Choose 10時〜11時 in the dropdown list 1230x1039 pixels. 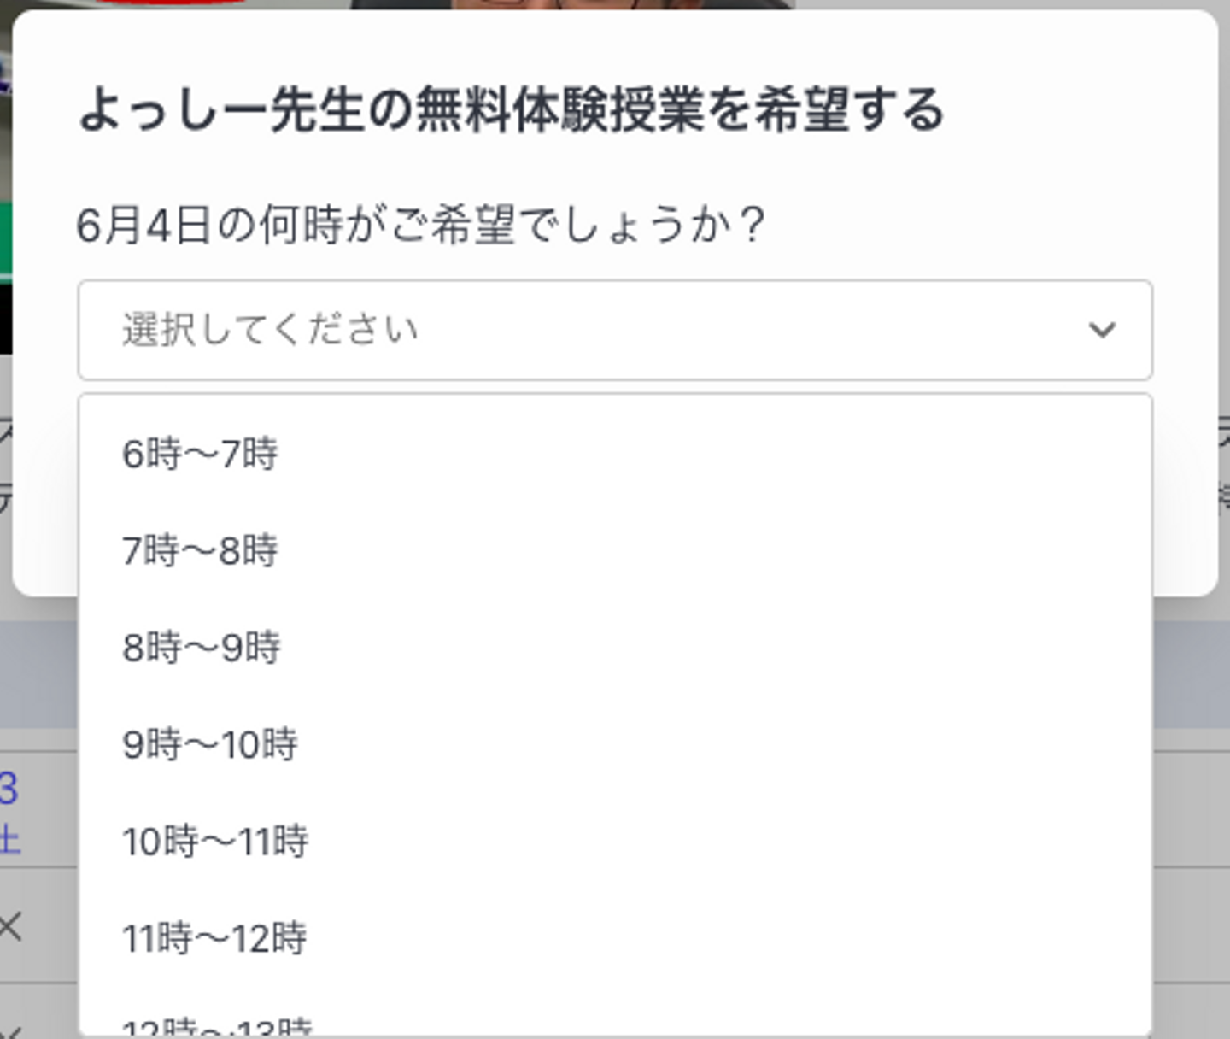(x=215, y=841)
